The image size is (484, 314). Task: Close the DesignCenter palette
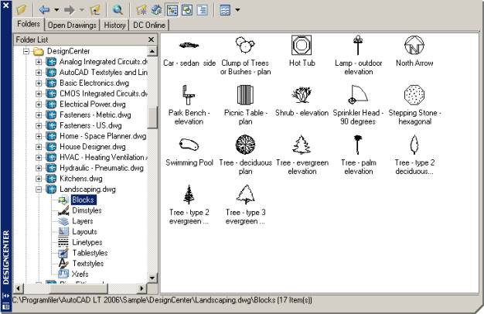[x=6, y=5]
